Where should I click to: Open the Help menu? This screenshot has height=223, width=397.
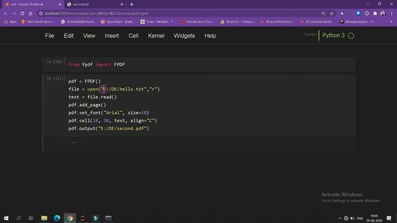(x=210, y=36)
